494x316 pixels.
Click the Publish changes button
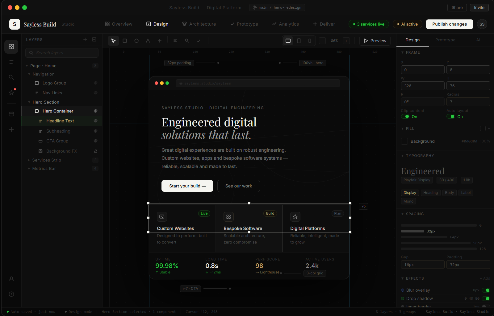click(449, 24)
